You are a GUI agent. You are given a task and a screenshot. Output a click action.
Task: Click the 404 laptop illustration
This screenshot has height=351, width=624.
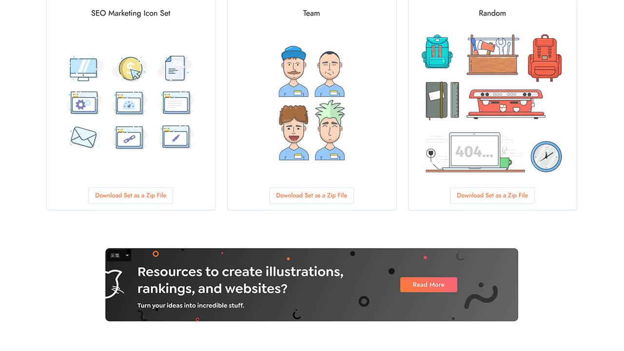coord(474,152)
